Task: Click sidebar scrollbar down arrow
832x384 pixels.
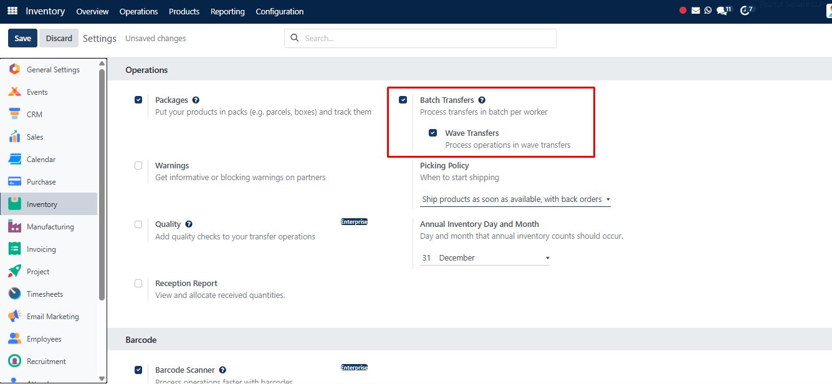Action: (102, 378)
